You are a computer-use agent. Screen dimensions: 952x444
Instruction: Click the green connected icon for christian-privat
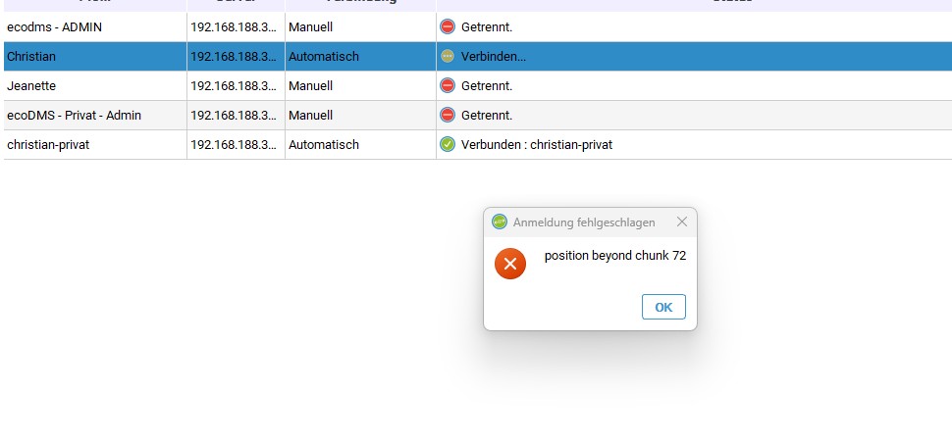pyautogui.click(x=448, y=145)
